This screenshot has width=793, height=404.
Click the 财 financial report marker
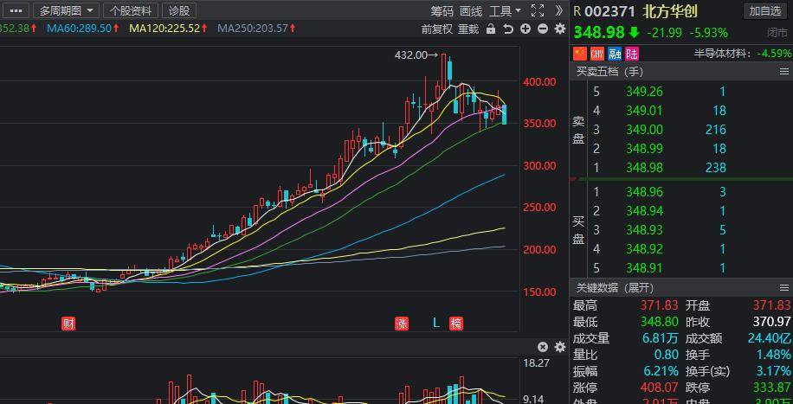click(68, 324)
